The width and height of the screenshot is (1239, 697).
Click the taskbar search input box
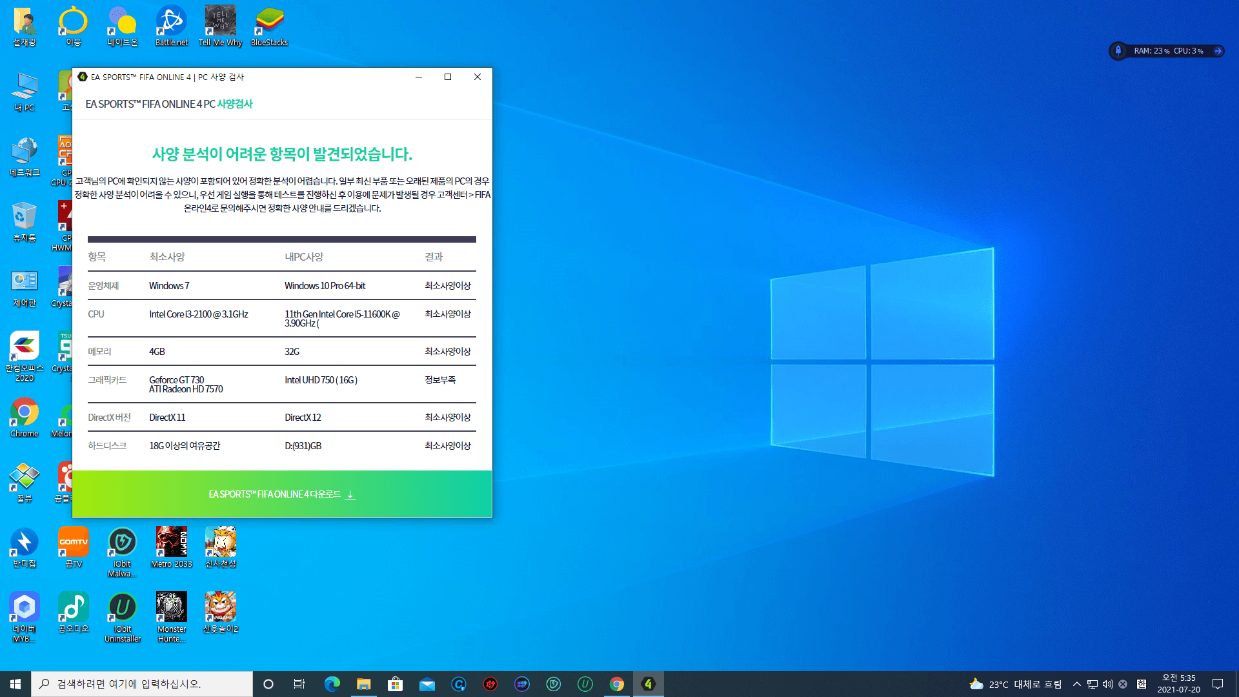click(142, 684)
